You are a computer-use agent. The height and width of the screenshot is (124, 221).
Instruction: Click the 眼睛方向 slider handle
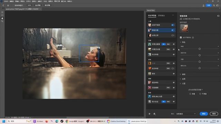(200, 68)
